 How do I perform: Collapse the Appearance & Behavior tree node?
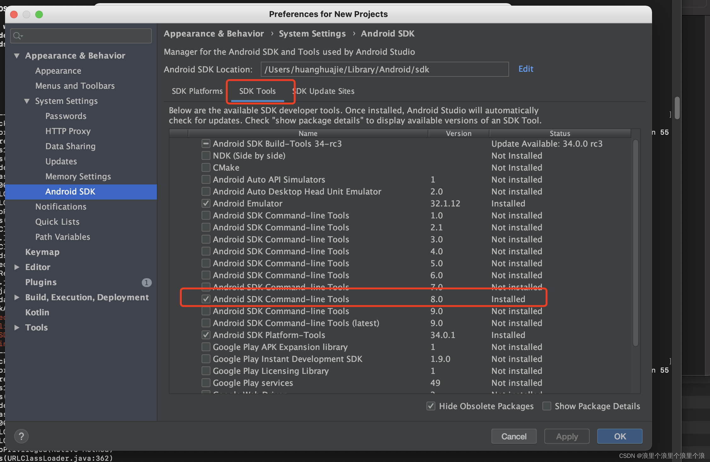[x=17, y=56]
